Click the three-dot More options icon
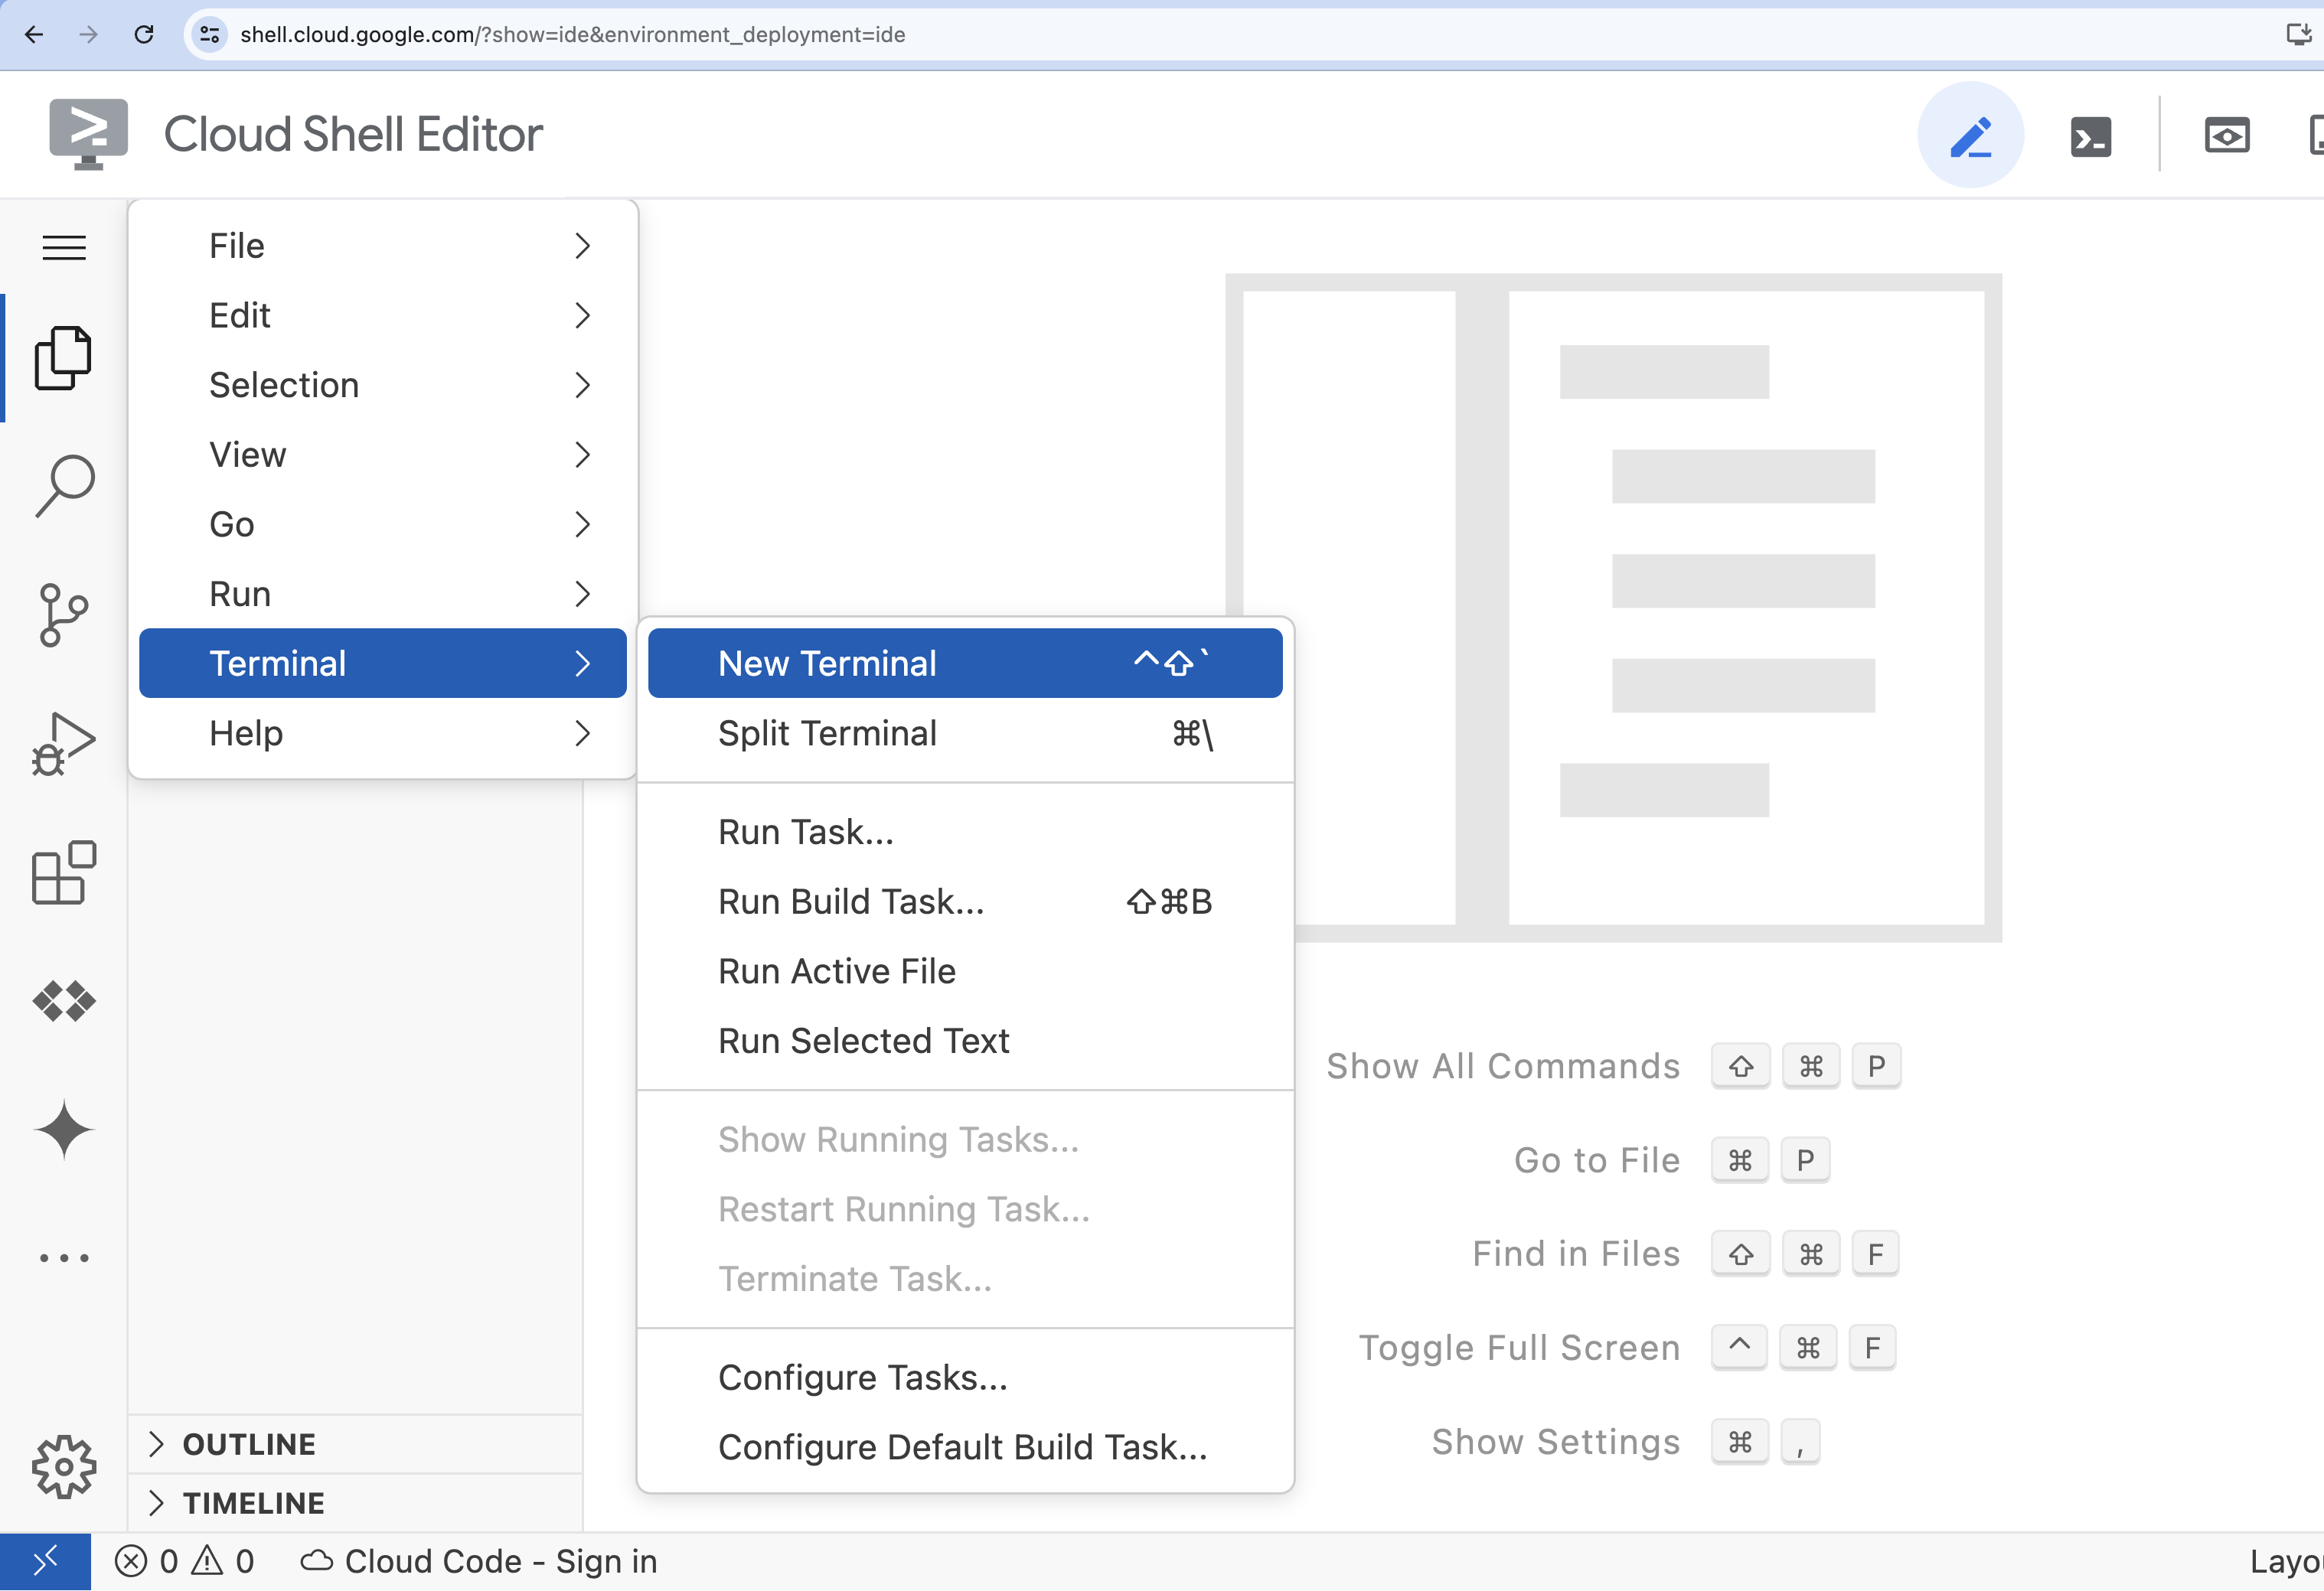Screen dimensions: 2324x1591 coord(64,1257)
